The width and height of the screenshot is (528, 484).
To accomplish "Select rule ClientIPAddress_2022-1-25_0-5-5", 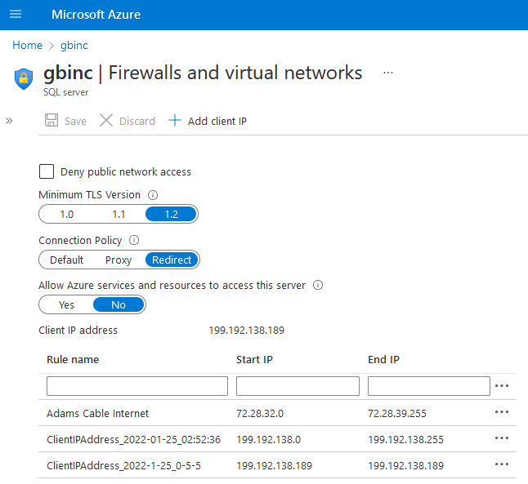I will (x=123, y=465).
